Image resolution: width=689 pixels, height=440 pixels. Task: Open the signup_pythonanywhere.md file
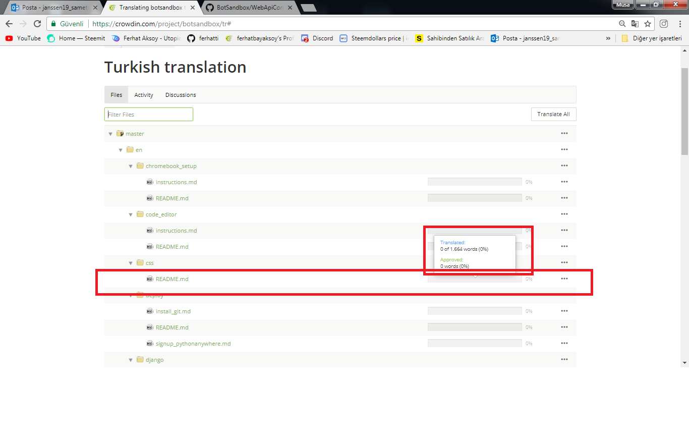[x=193, y=344]
